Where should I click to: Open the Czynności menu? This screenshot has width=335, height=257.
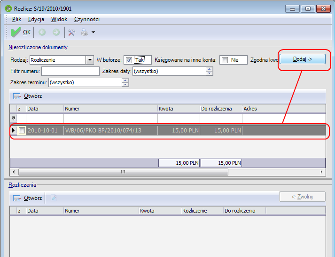tap(87, 19)
